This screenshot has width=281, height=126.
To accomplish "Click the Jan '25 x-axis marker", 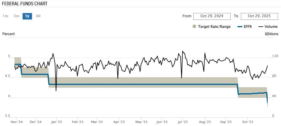I will pos(56,122).
